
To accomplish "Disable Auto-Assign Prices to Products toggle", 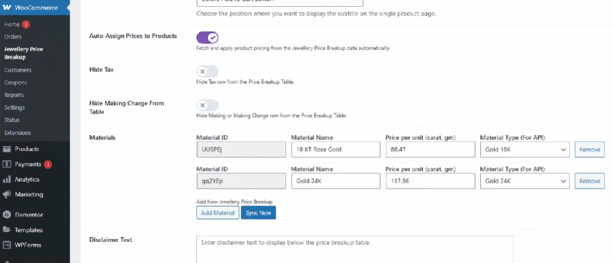I will point(207,38).
